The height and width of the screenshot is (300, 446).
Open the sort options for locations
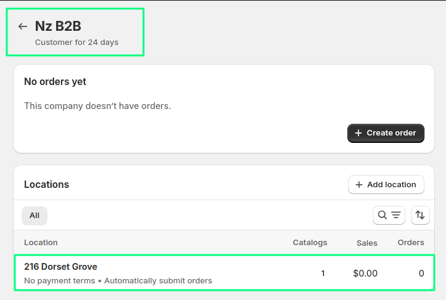click(420, 215)
